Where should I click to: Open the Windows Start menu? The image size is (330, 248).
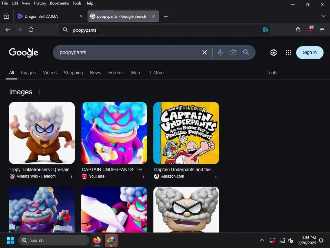click(10, 240)
